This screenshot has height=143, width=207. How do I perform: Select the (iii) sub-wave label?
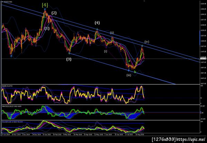(129, 75)
